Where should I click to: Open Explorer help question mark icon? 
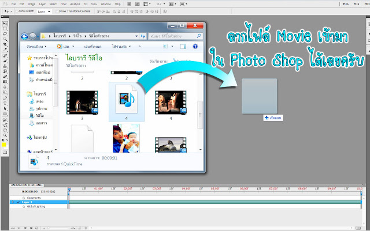click(x=195, y=46)
